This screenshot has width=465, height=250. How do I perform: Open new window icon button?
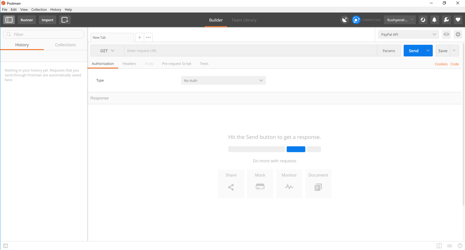click(65, 20)
